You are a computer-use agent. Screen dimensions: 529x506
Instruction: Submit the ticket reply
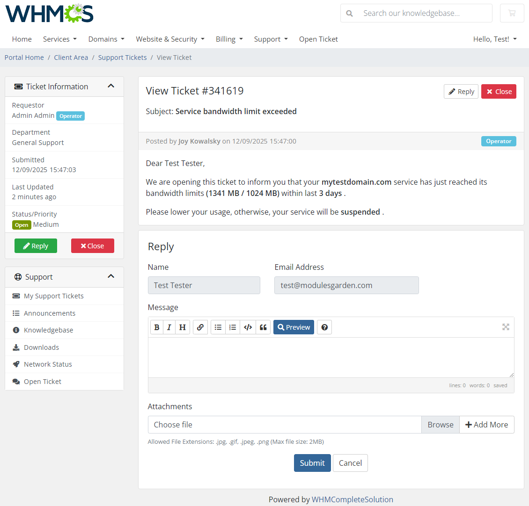point(312,463)
